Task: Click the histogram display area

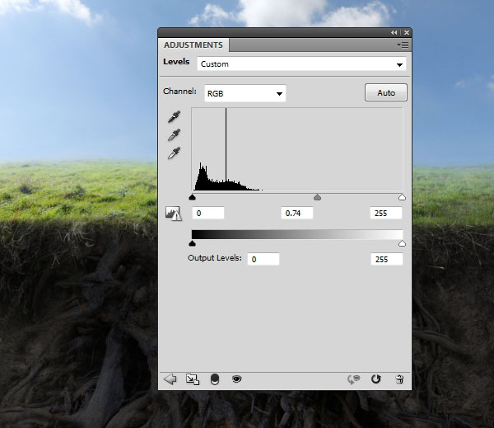Action: click(x=297, y=149)
